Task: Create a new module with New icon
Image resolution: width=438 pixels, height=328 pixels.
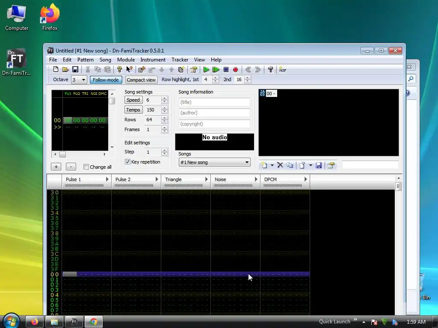Action: (56, 70)
